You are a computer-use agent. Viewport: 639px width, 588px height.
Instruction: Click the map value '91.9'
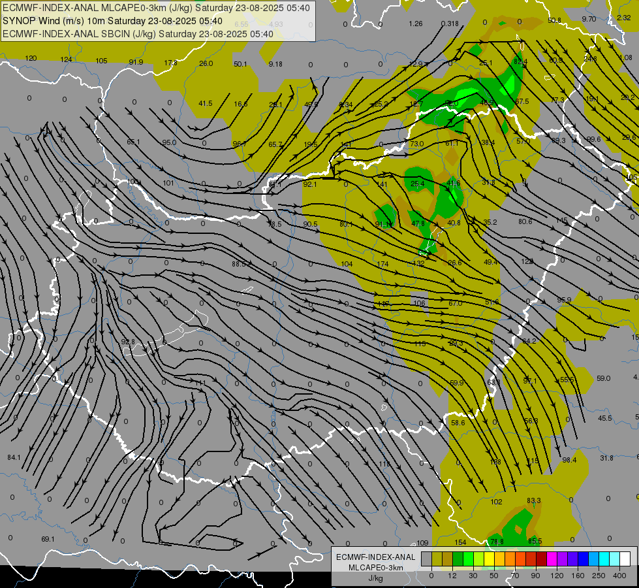click(136, 62)
